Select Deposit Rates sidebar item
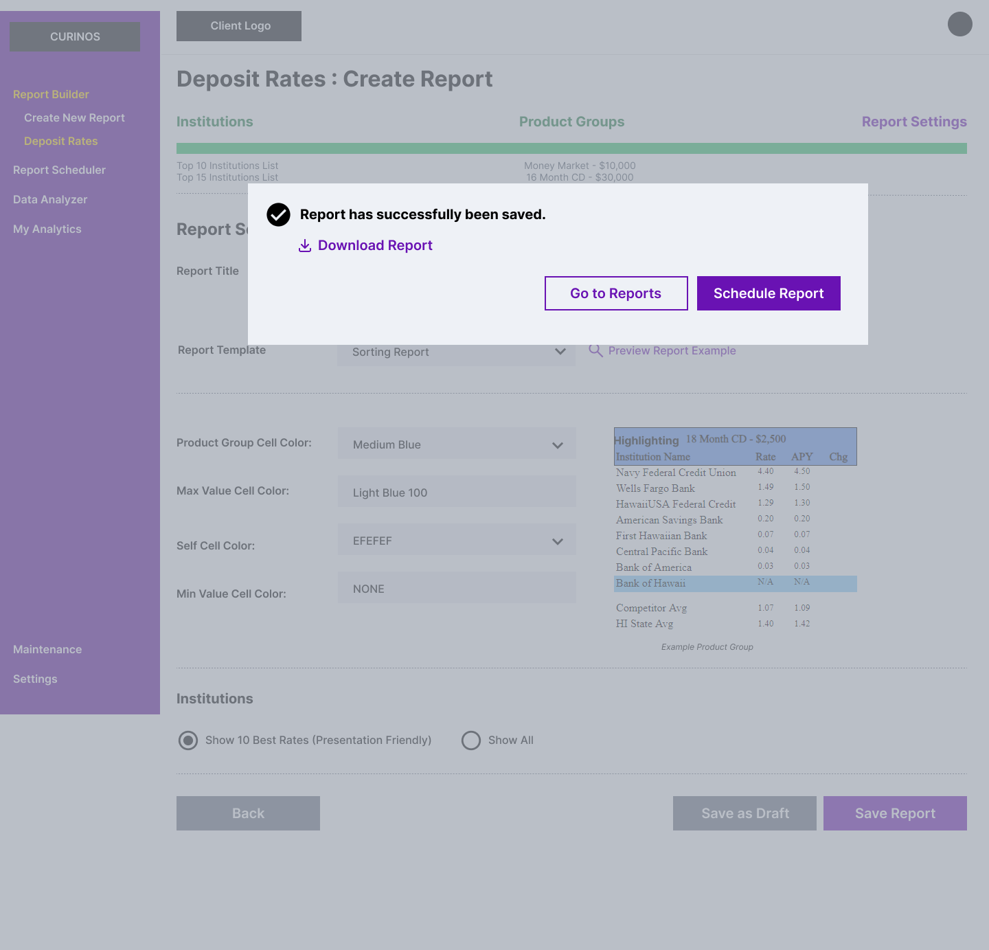Viewport: 989px width, 950px height. point(60,141)
